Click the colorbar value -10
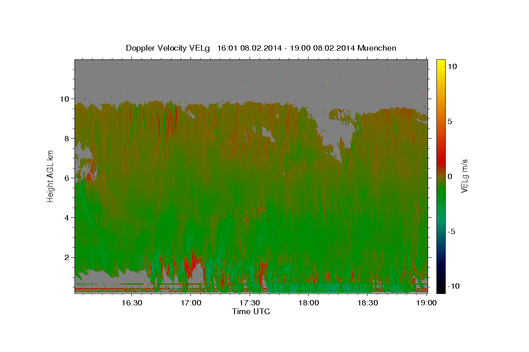 point(454,286)
